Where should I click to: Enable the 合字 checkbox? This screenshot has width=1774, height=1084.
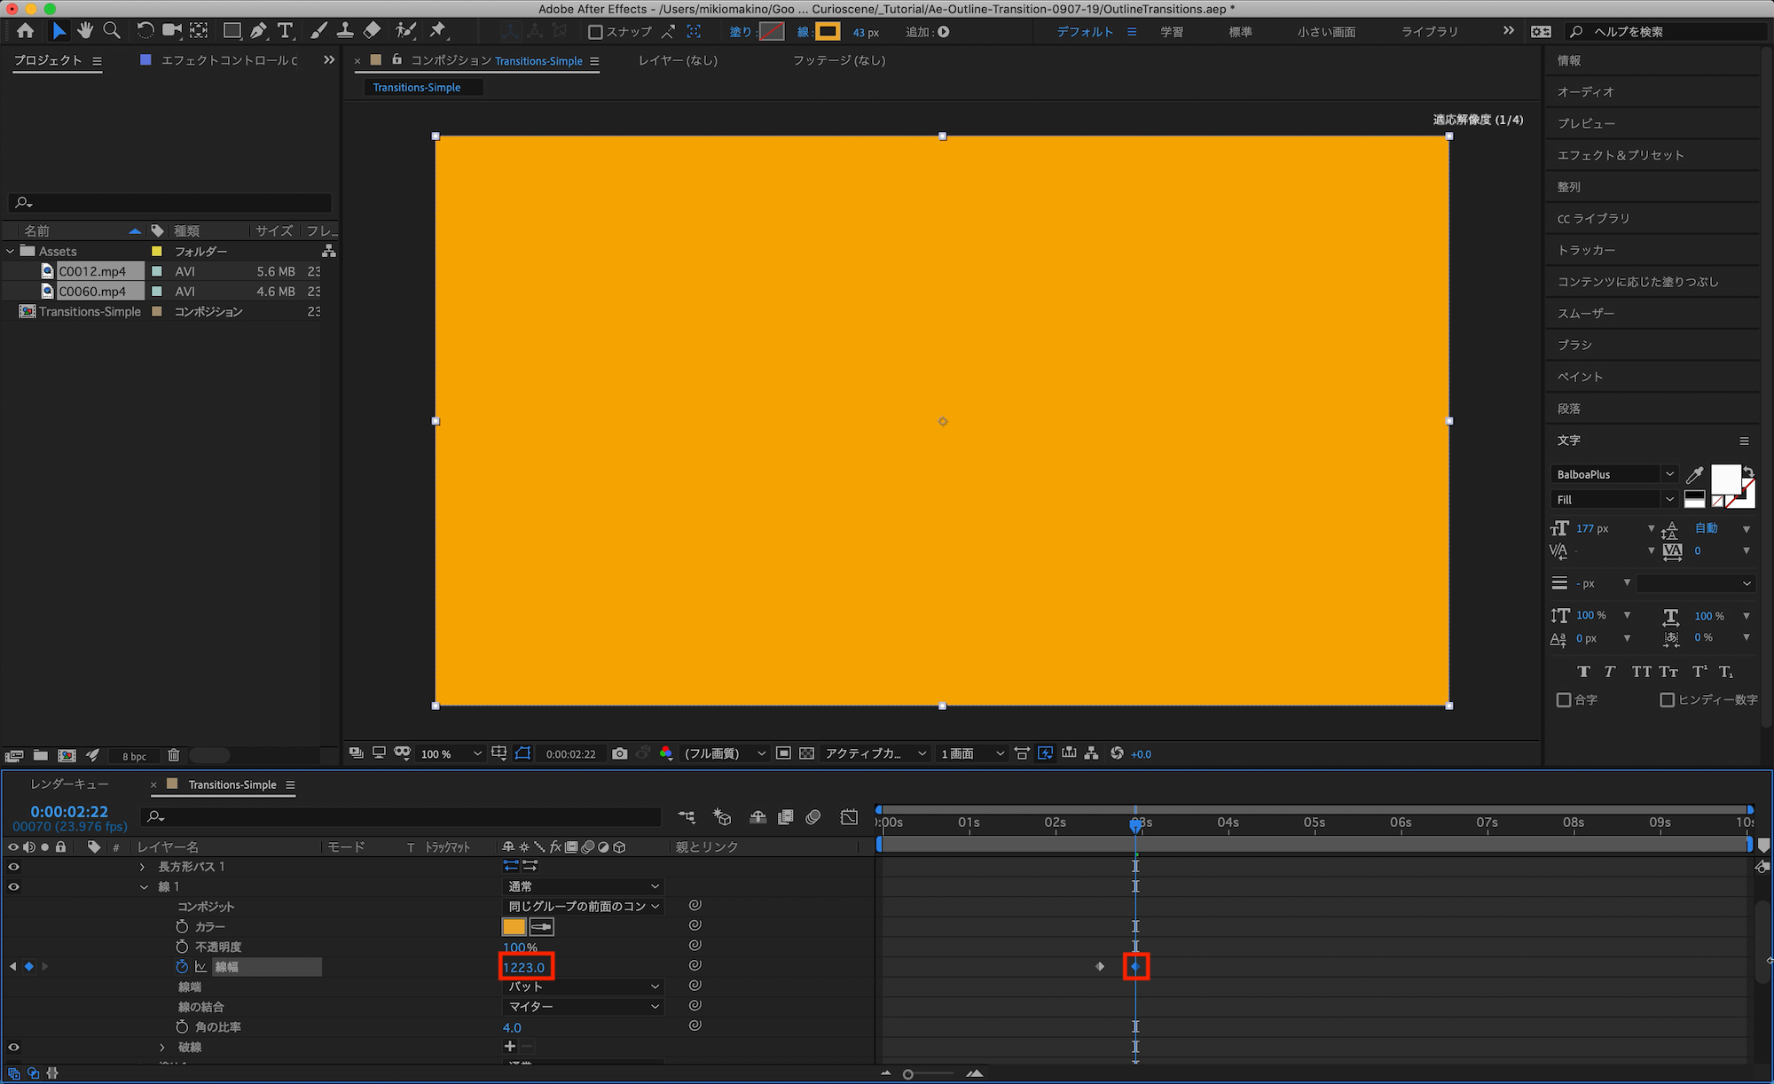[x=1564, y=700]
